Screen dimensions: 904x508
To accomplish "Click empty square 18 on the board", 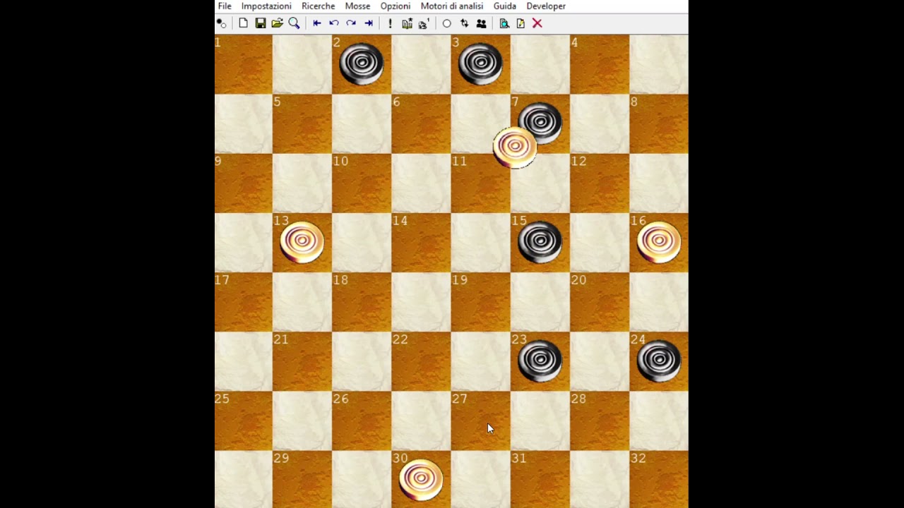I will click(362, 302).
